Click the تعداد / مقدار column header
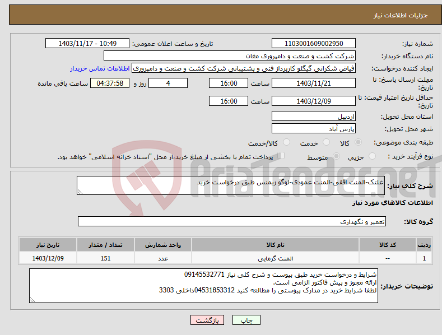442x335 pixels. (x=105, y=245)
